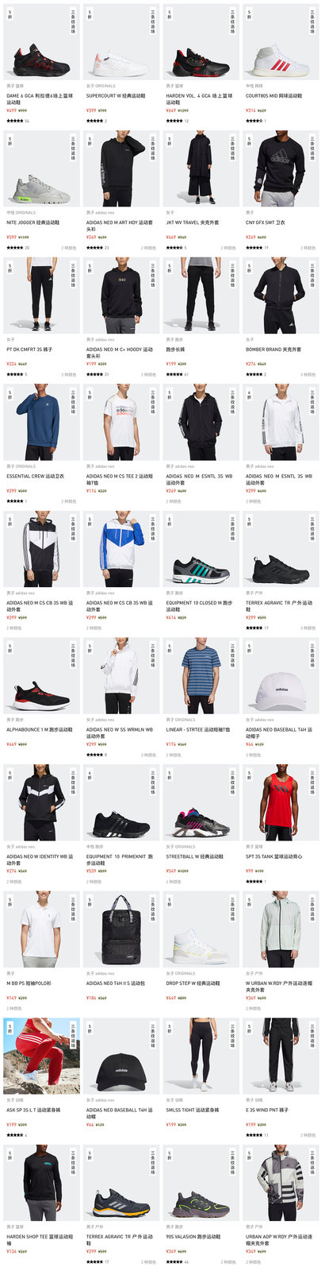Image resolution: width=325 pixels, height=1271 pixels.
Task: Click the 5折 badge on the CNY GFX SWT sweatshirt
Action: tap(249, 141)
